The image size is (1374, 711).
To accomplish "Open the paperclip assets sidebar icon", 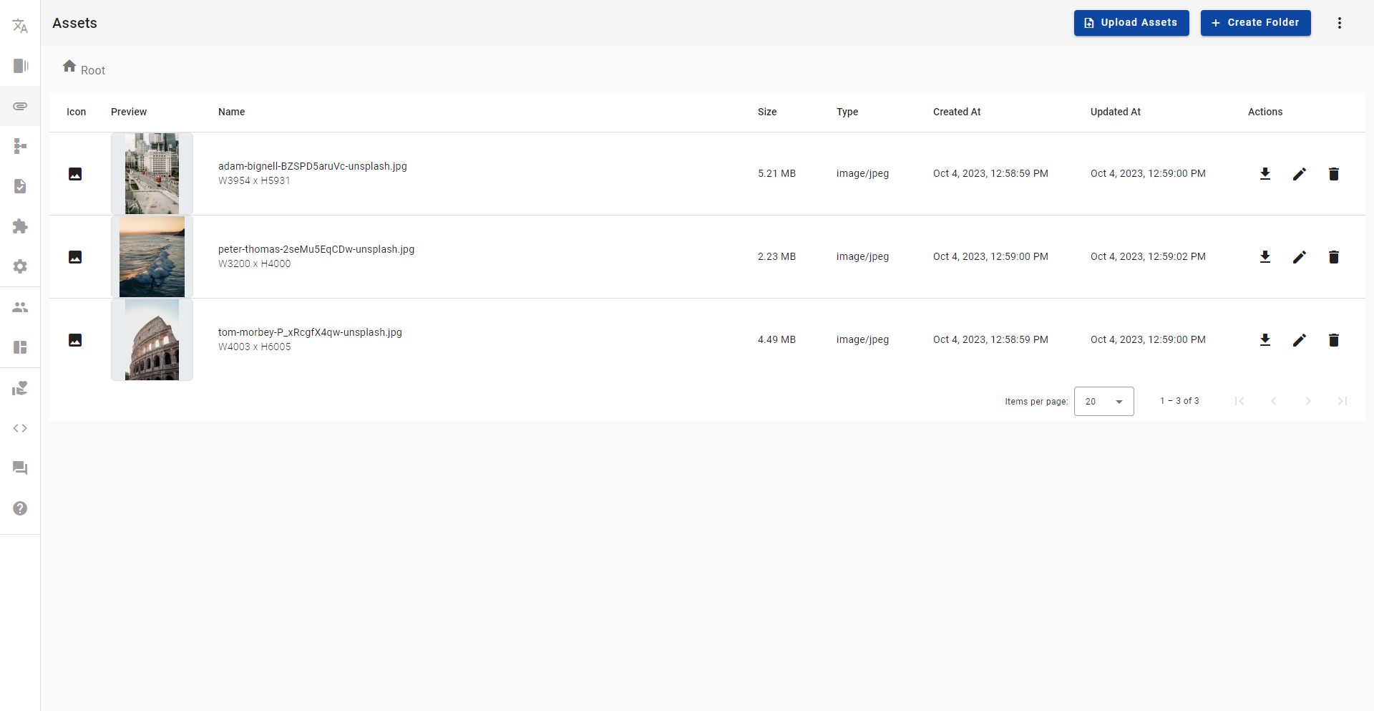I will (20, 106).
